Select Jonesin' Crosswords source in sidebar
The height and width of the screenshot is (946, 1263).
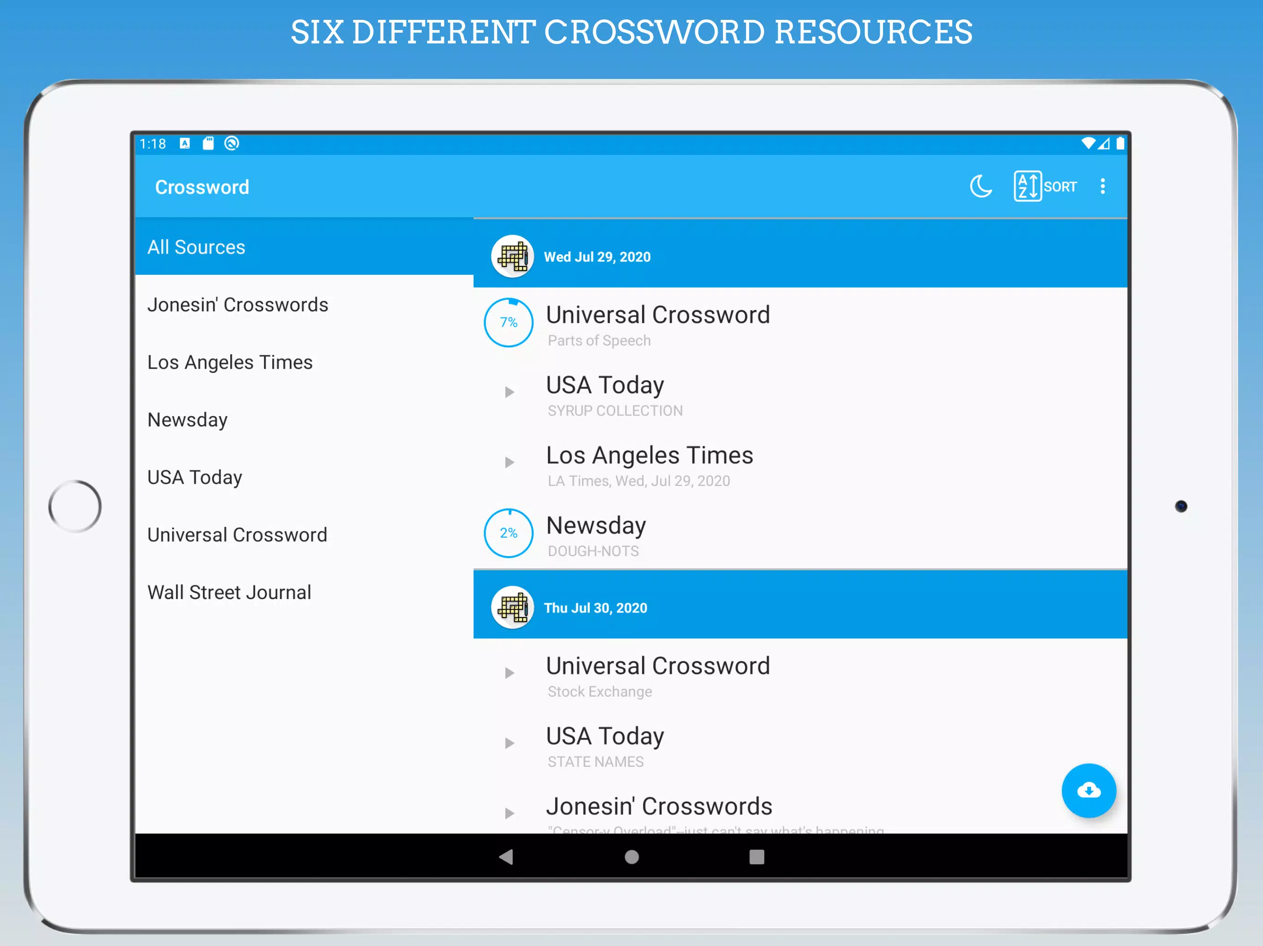click(238, 305)
